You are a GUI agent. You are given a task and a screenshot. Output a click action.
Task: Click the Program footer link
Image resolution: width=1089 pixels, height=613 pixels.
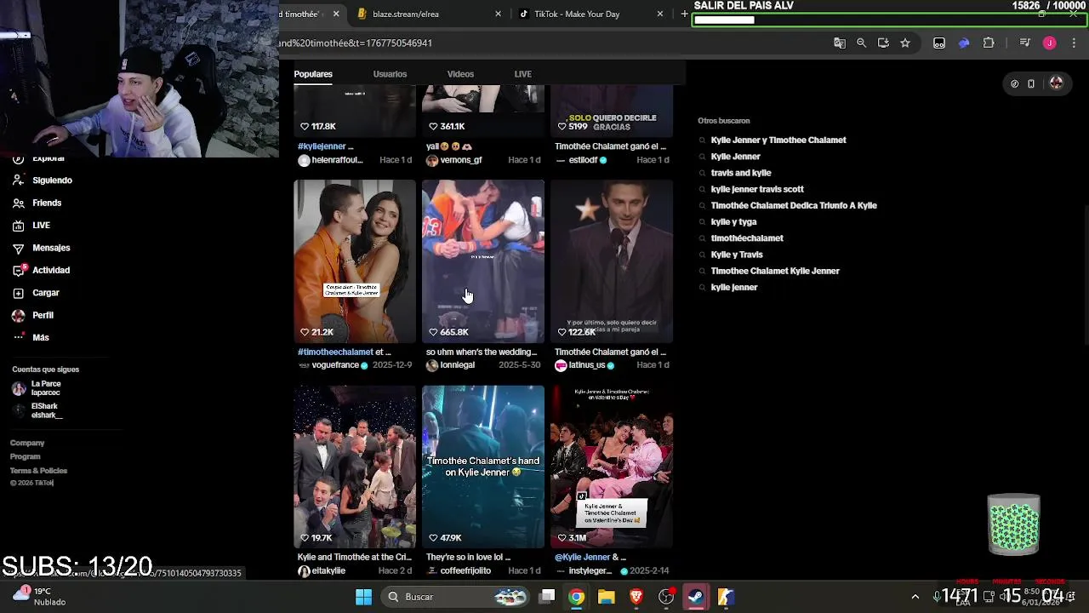point(25,456)
